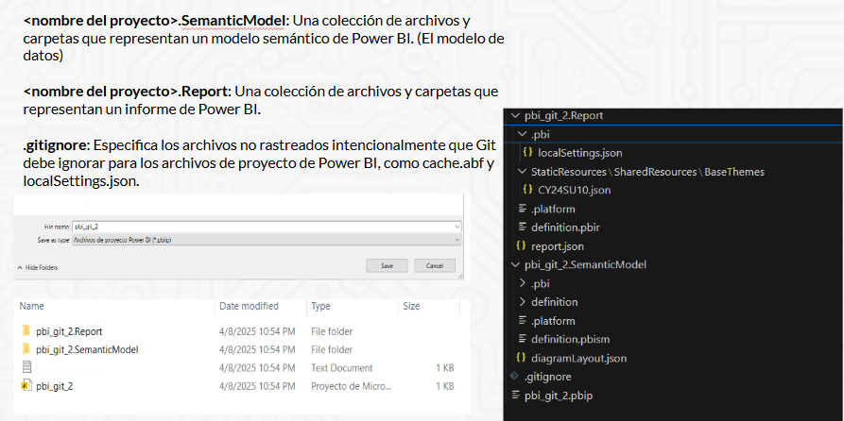Click the pbi_git_2.SemanticModel yellow folder icon
Image resolution: width=844 pixels, height=421 pixels.
[x=26, y=349]
